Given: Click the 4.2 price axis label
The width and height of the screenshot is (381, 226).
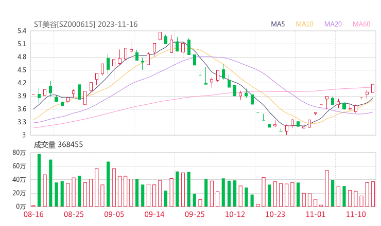Looking at the screenshot, I should [x=22, y=83].
